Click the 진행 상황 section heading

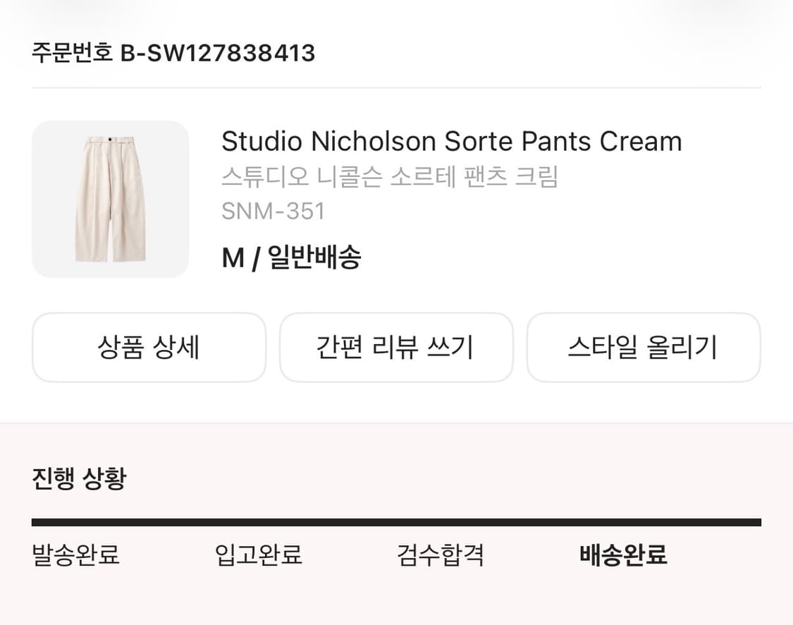79,480
